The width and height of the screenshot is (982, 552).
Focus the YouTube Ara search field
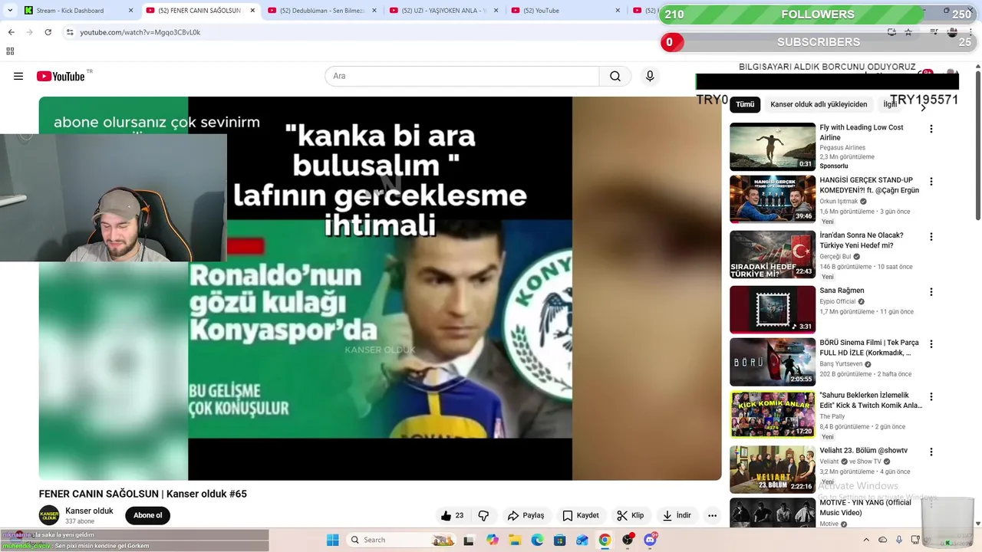462,76
